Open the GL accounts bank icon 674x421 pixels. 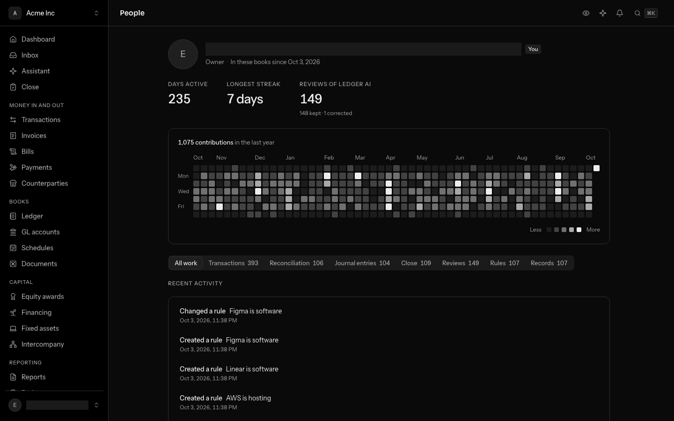click(x=13, y=232)
